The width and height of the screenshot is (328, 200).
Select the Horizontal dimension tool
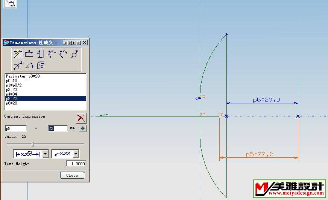pos(29,54)
